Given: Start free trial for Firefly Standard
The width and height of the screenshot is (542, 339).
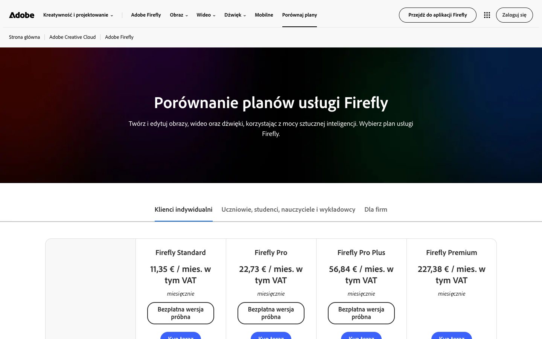Looking at the screenshot, I should pyautogui.click(x=181, y=313).
